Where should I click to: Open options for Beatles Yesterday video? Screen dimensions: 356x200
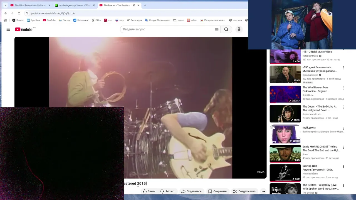click(343, 186)
